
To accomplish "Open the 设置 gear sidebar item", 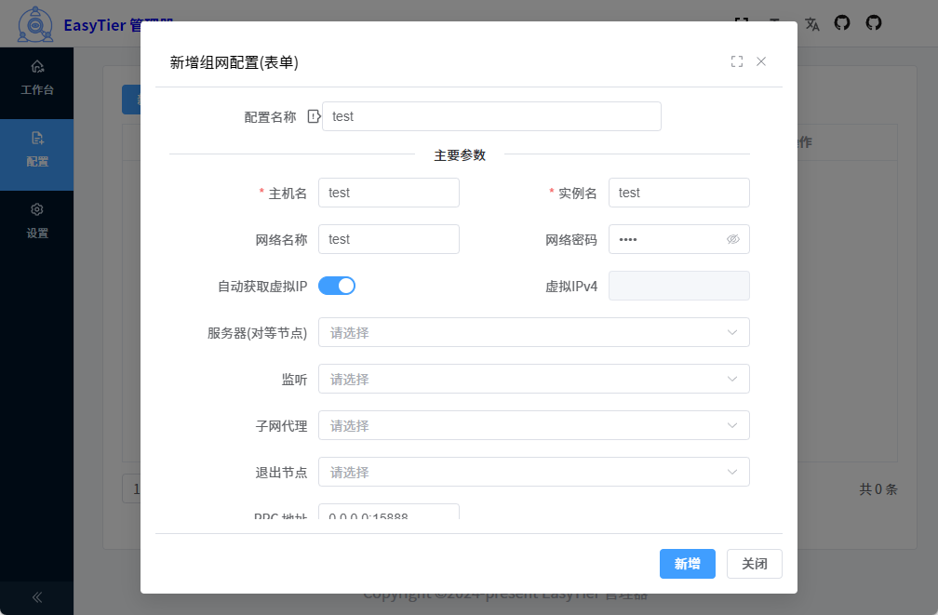I will [37, 221].
